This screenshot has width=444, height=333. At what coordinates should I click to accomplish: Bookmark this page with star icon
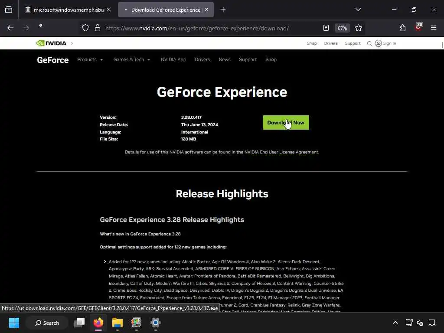359,28
